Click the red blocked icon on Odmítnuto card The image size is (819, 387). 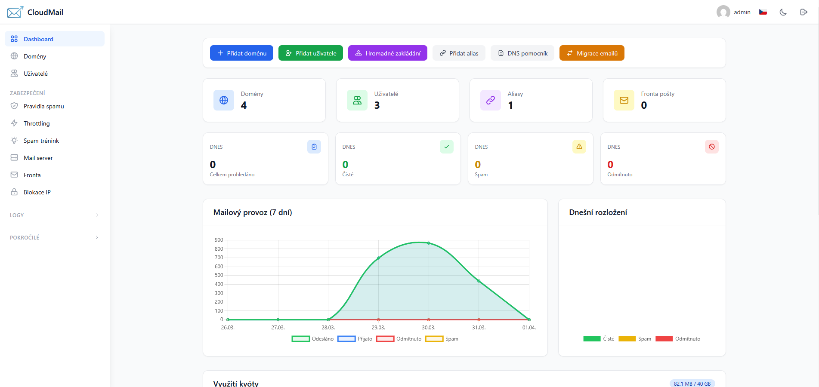[712, 147]
